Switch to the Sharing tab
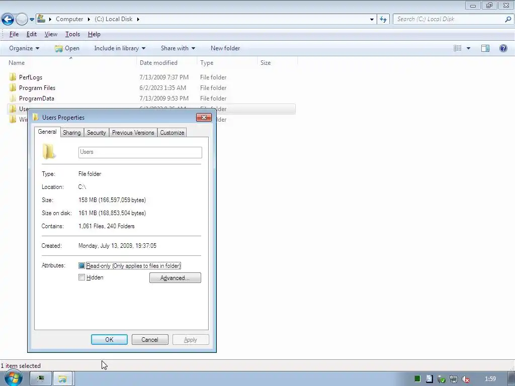 coord(71,133)
